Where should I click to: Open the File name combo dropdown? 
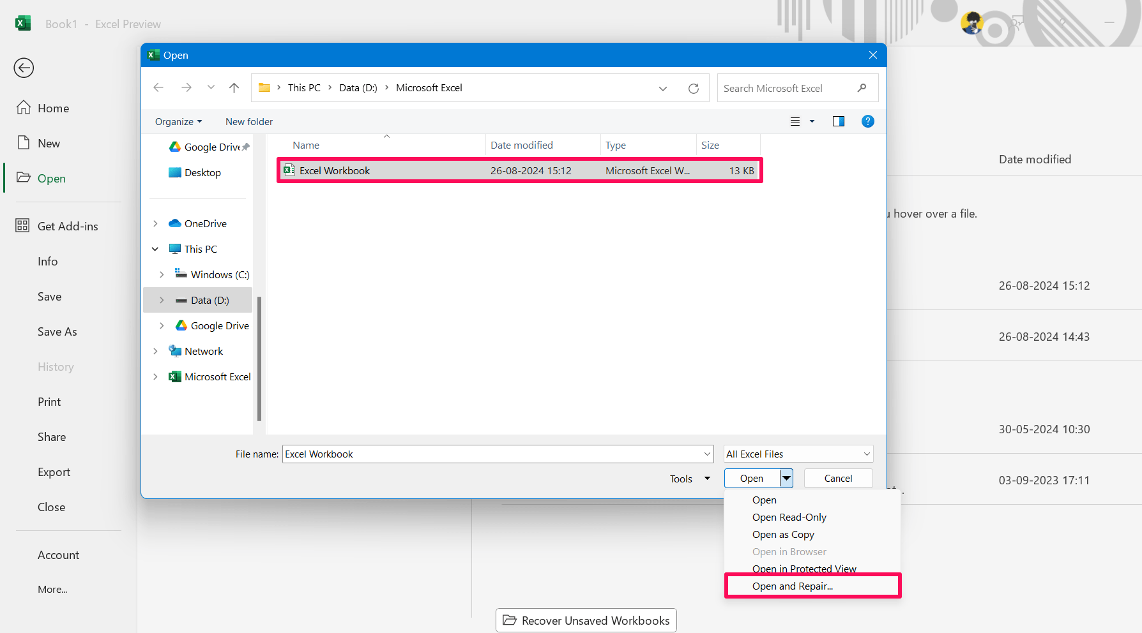[x=707, y=454]
